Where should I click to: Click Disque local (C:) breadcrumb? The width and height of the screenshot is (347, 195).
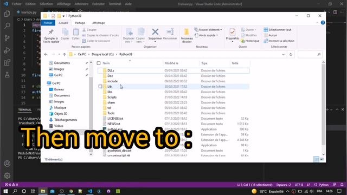(102, 54)
